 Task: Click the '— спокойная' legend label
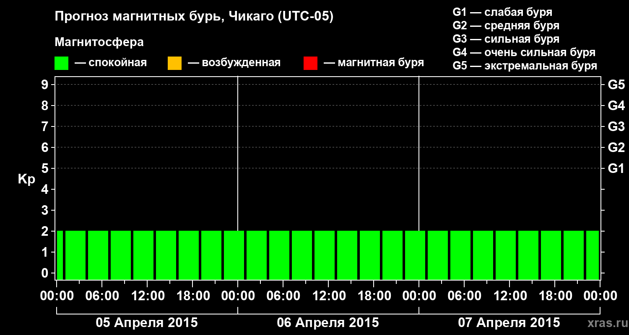click(111, 63)
